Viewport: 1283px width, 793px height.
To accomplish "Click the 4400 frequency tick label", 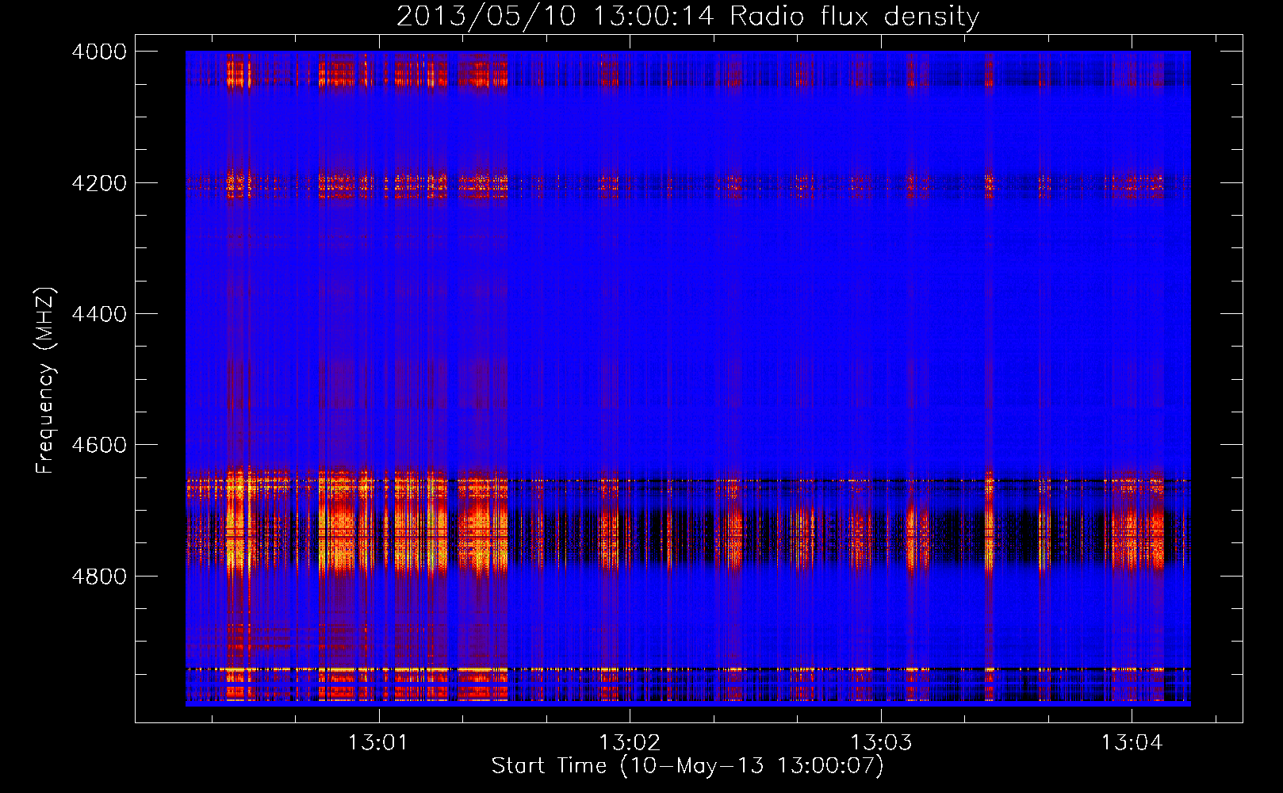I will pos(99,314).
